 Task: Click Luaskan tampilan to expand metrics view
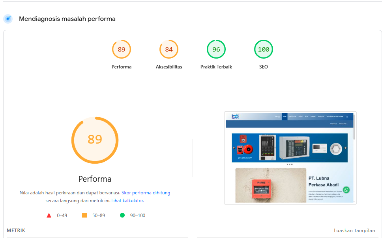tap(354, 231)
